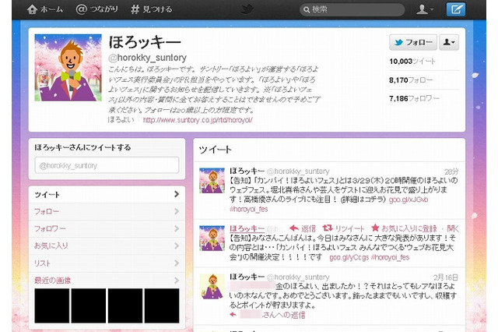Click 開く to expand the tweet

(453, 228)
